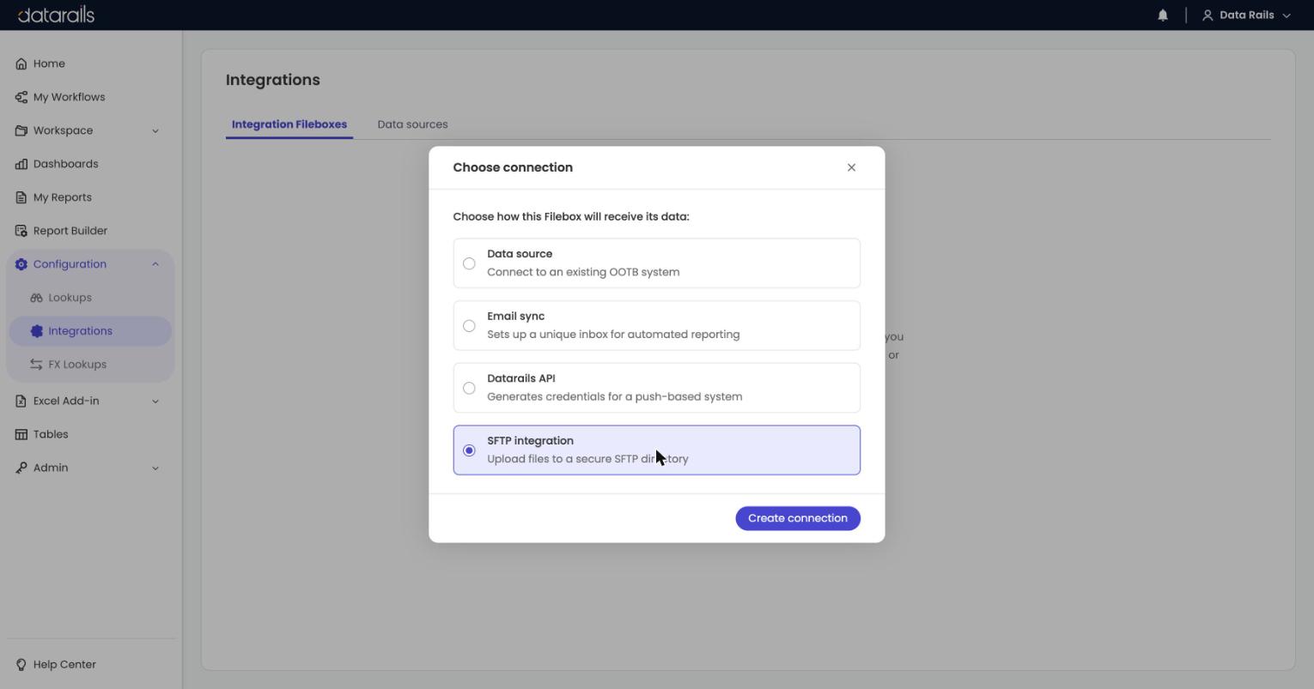Open My Workflows in sidebar

[69, 97]
